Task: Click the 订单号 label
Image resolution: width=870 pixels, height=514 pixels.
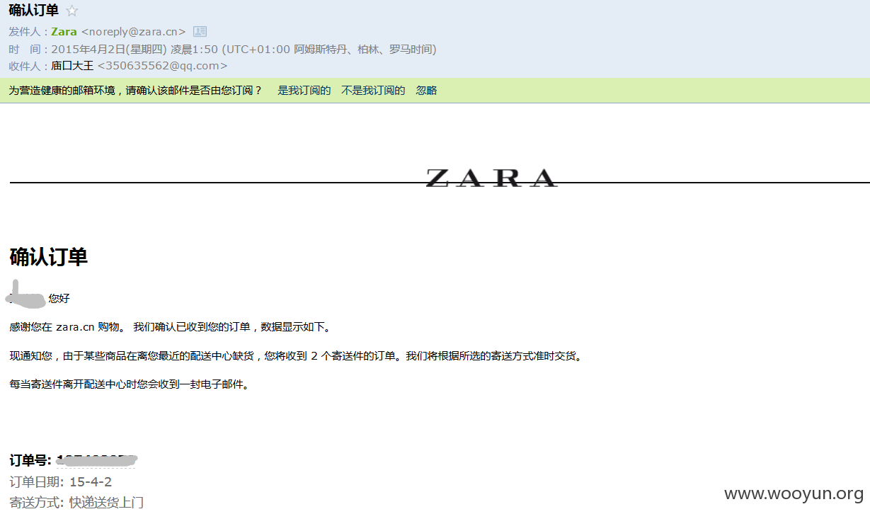Action: (x=30, y=461)
